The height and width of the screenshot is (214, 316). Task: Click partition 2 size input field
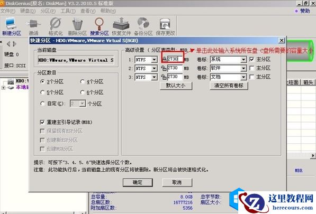[175, 68]
